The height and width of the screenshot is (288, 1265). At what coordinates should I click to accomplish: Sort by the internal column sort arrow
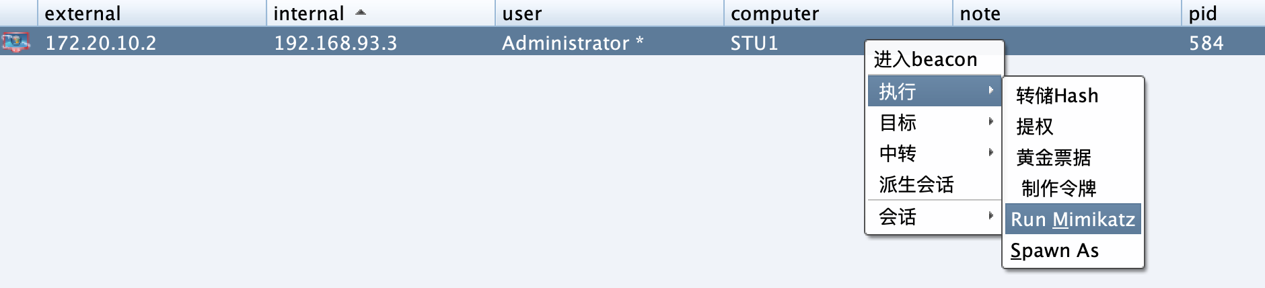361,13
